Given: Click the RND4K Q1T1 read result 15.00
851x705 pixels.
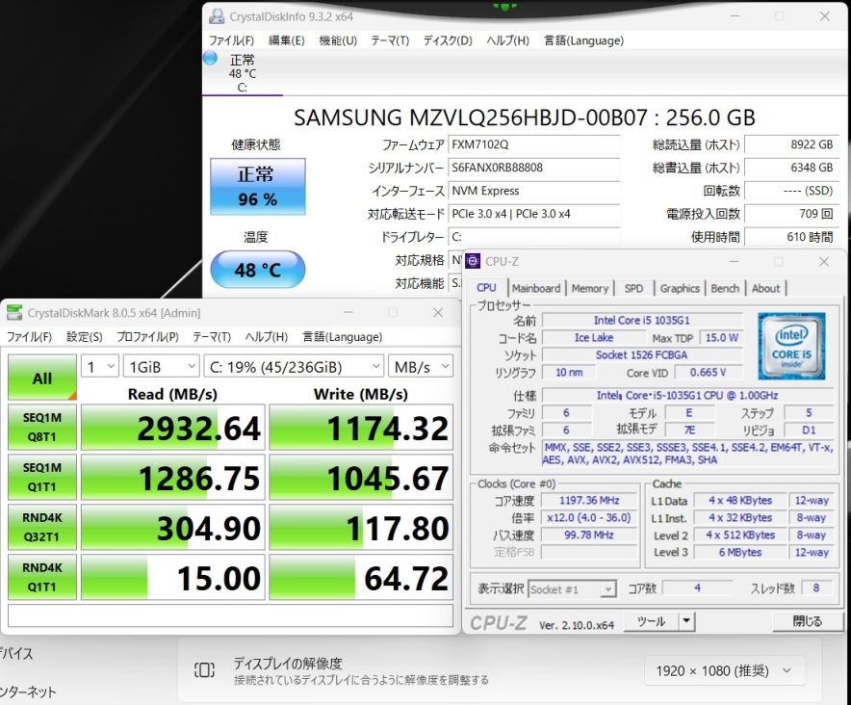Looking at the screenshot, I should tap(173, 577).
